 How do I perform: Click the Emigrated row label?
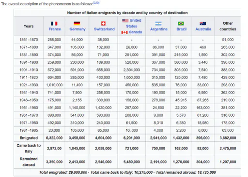click(29, 138)
